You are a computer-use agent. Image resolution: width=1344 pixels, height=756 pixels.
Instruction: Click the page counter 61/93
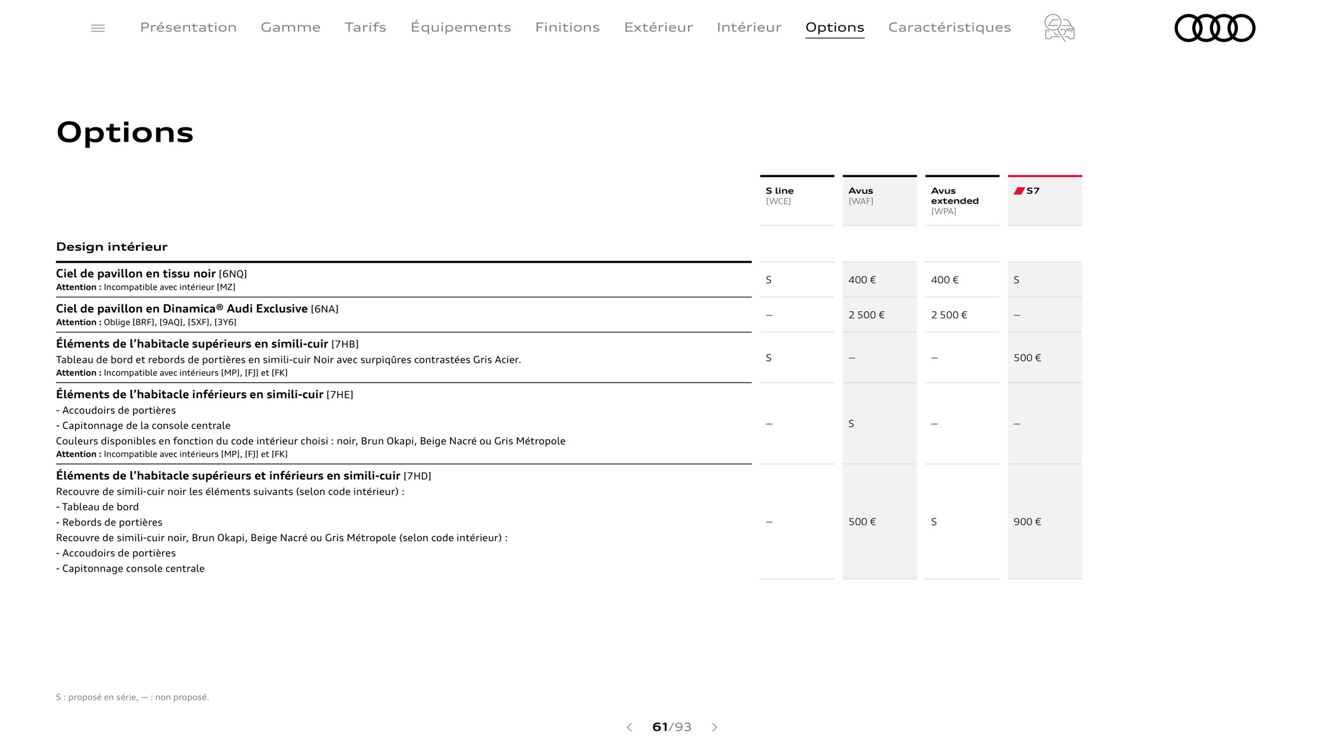[x=672, y=727]
